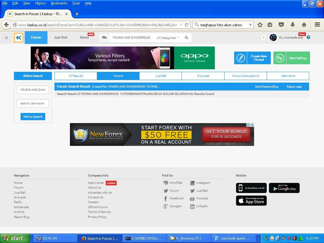Switch to the Username results tab
This screenshot has height=243, width=324.
point(288,76)
